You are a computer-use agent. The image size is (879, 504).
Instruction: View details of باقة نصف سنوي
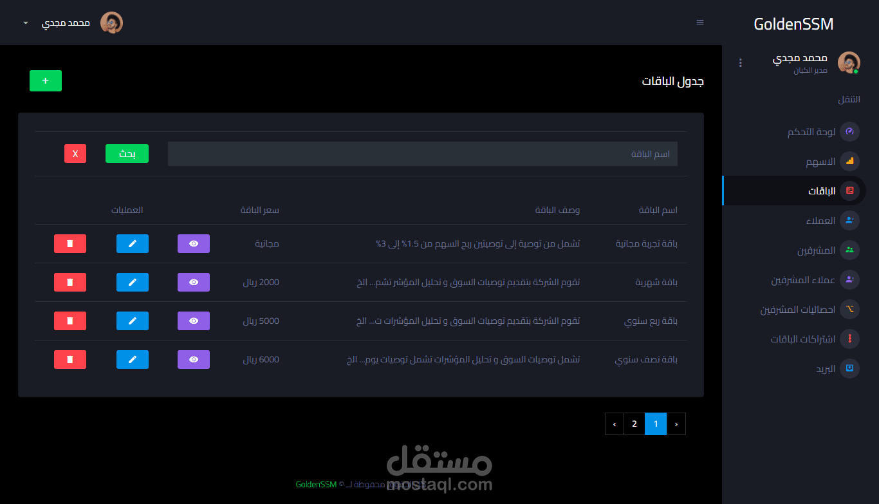click(x=194, y=360)
